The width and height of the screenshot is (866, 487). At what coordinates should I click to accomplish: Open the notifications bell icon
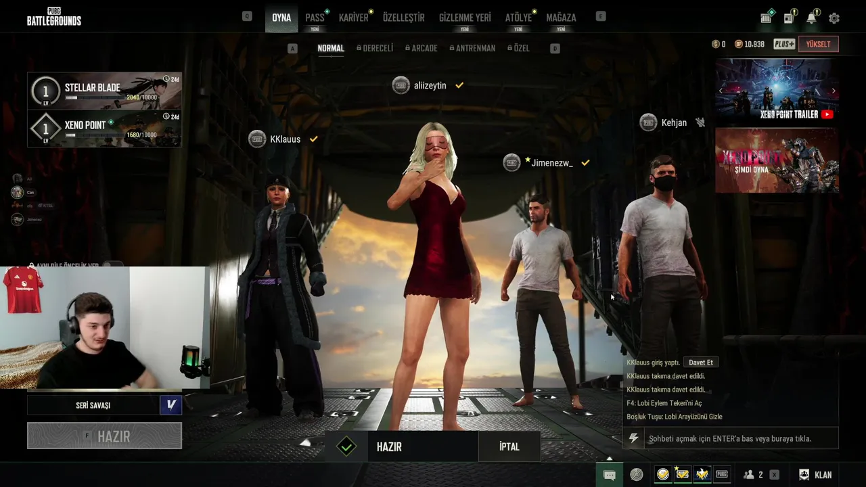[x=812, y=18]
